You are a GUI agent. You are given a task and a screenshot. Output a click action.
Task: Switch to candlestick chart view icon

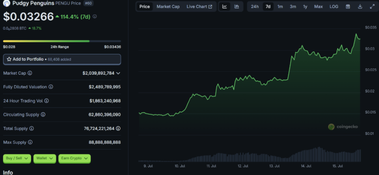237,7
